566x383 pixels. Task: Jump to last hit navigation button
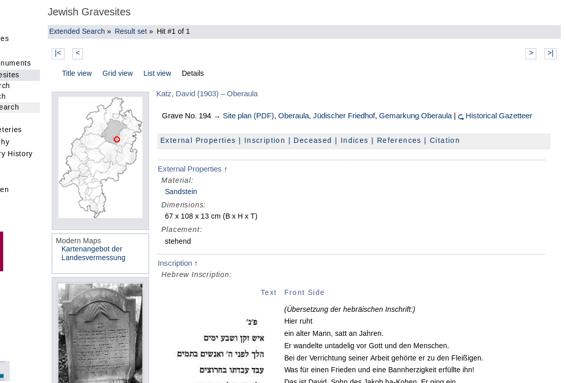click(550, 53)
